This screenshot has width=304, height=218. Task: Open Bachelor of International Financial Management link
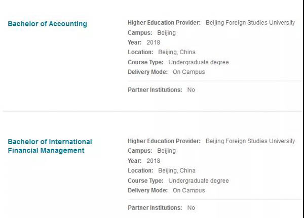(50, 146)
